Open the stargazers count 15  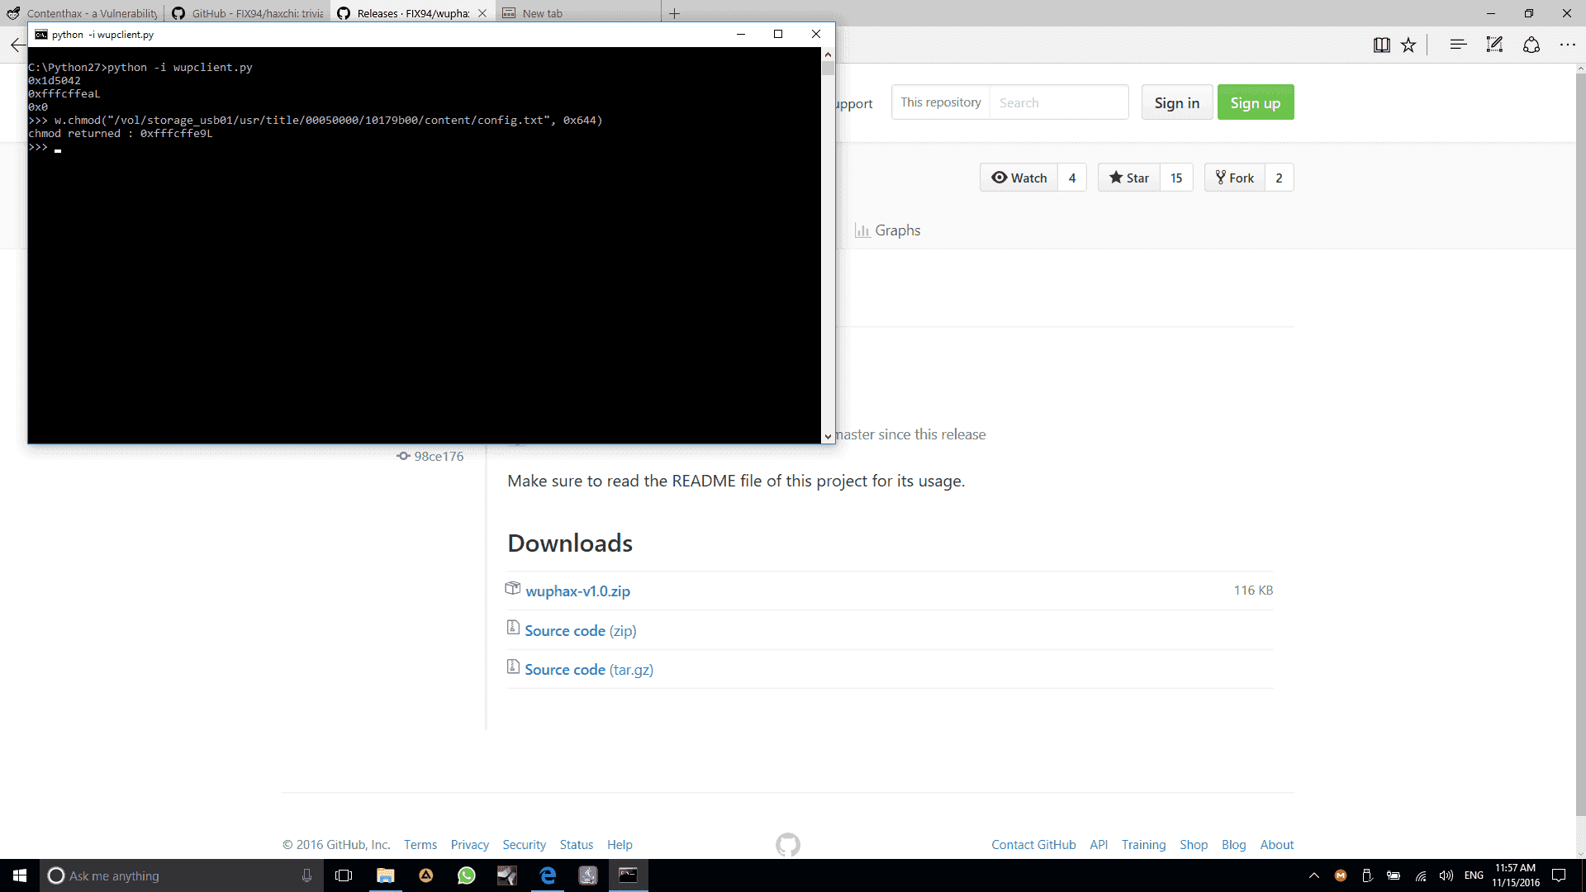click(x=1176, y=178)
